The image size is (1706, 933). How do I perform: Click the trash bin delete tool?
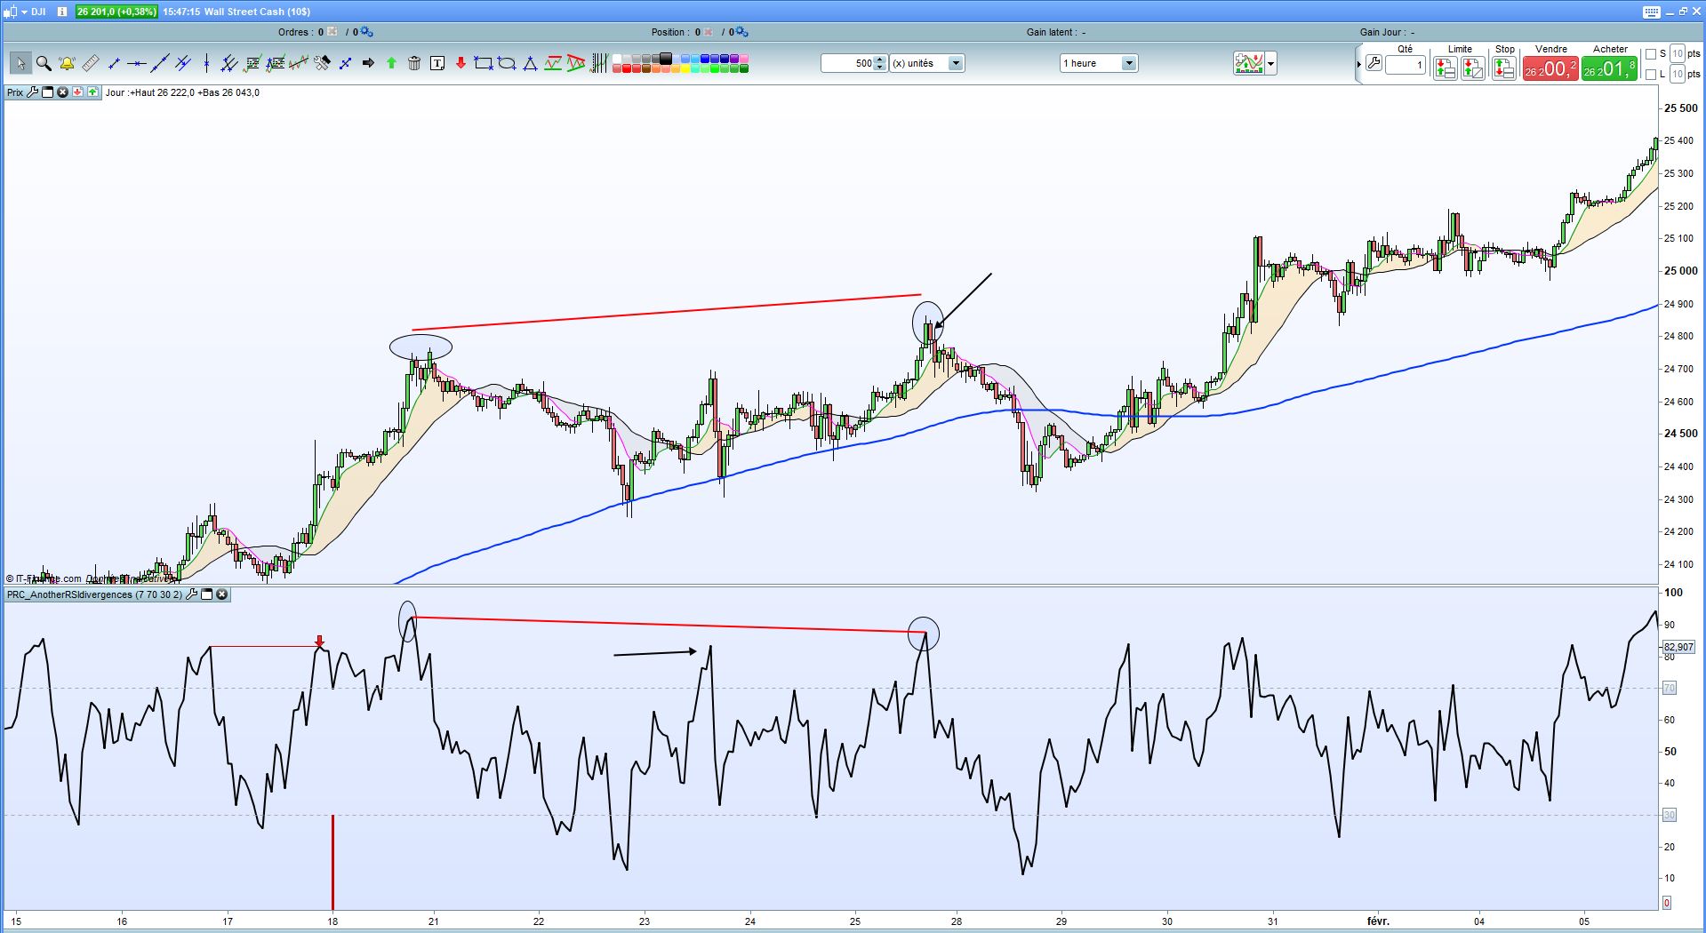(x=414, y=63)
